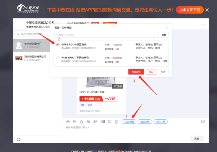Click the message input area placeholder

77,127
